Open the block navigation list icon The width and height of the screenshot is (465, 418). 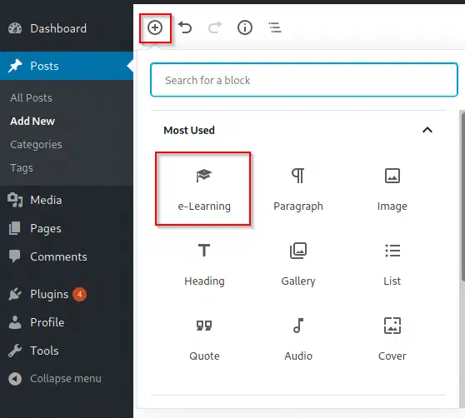(x=275, y=27)
